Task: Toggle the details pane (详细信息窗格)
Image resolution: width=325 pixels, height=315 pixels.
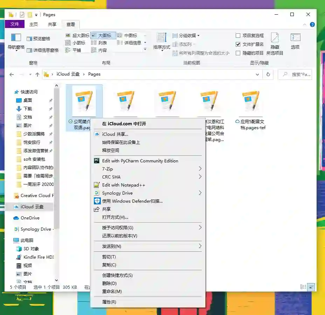Action: 43,50
